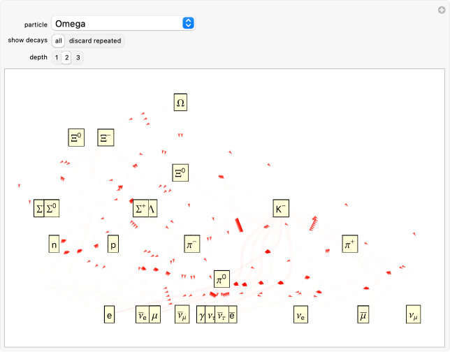Select 'all' for show decays
Image resolution: width=450 pixels, height=352 pixels.
[59, 41]
